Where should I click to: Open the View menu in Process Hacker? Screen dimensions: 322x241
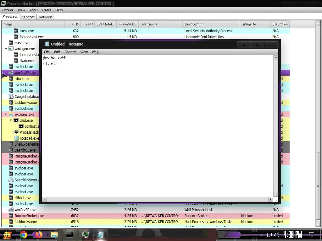(x=21, y=10)
